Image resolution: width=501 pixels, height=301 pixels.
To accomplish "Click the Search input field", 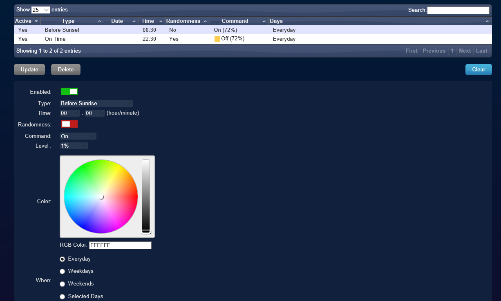I will click(458, 10).
